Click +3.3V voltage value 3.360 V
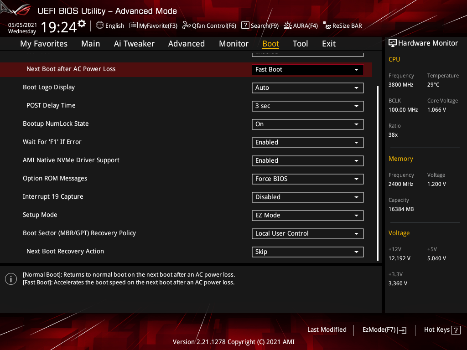The height and width of the screenshot is (350, 467). coord(397,283)
